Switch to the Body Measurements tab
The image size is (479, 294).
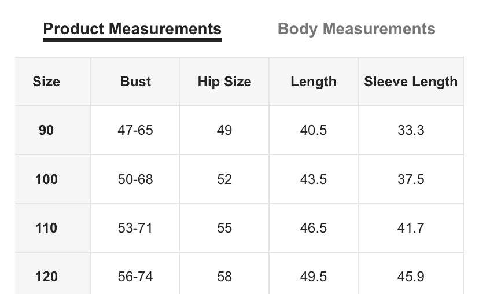356,30
